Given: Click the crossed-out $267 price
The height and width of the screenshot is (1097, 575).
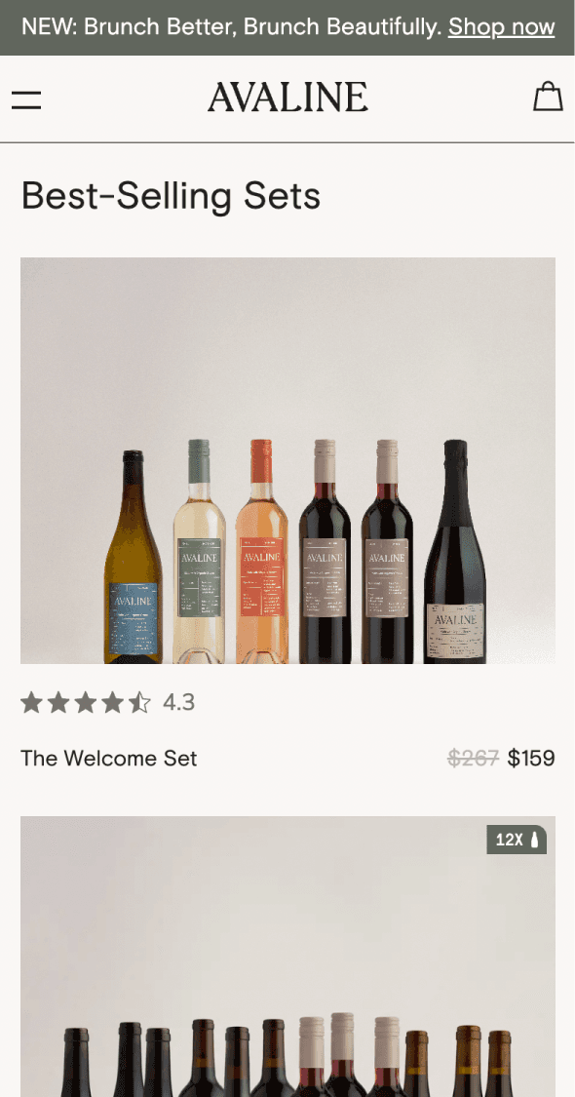Looking at the screenshot, I should pyautogui.click(x=474, y=758).
